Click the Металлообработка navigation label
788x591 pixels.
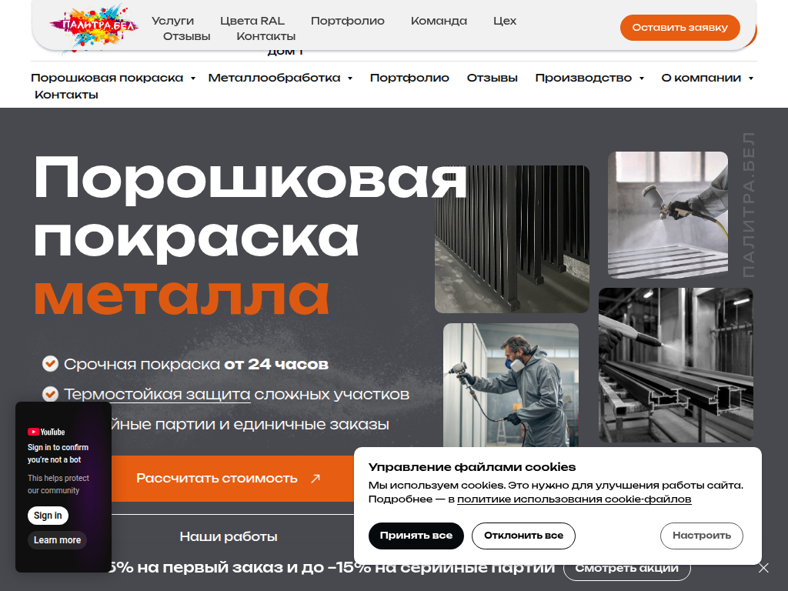[x=274, y=78]
